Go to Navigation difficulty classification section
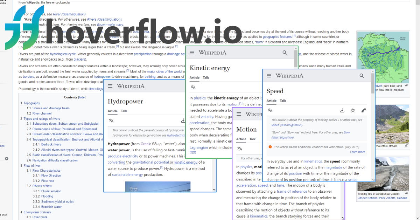This screenshot has height=220, width=420. [x=55, y=160]
